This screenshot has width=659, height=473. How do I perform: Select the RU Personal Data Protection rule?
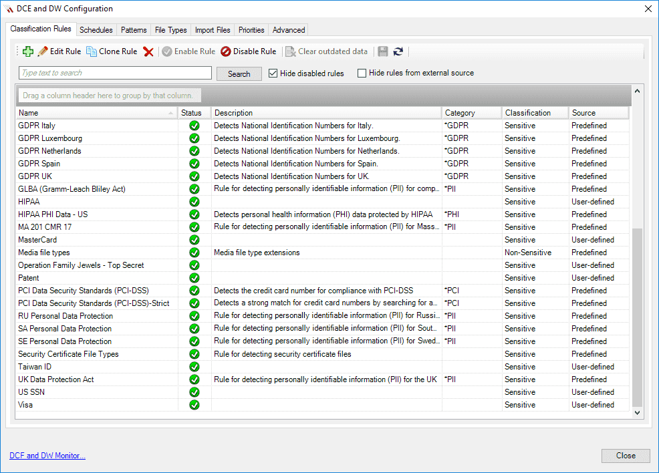322,316
